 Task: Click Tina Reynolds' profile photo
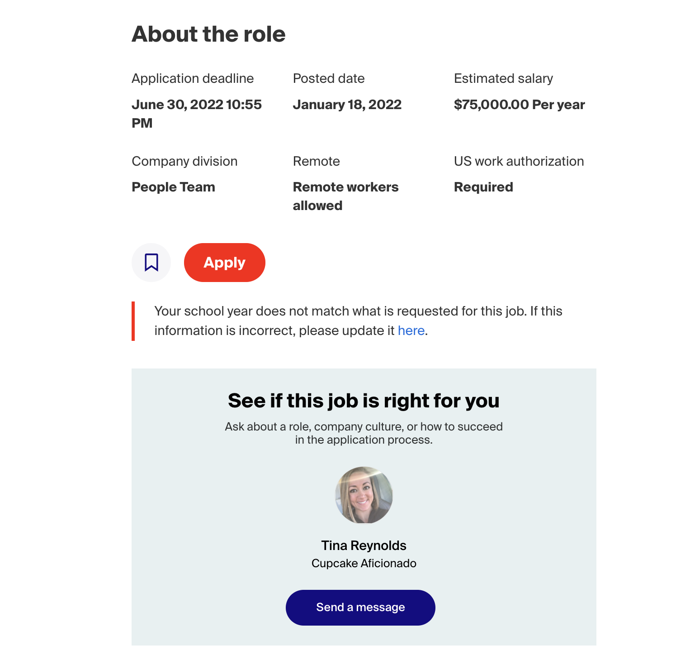coord(364,495)
